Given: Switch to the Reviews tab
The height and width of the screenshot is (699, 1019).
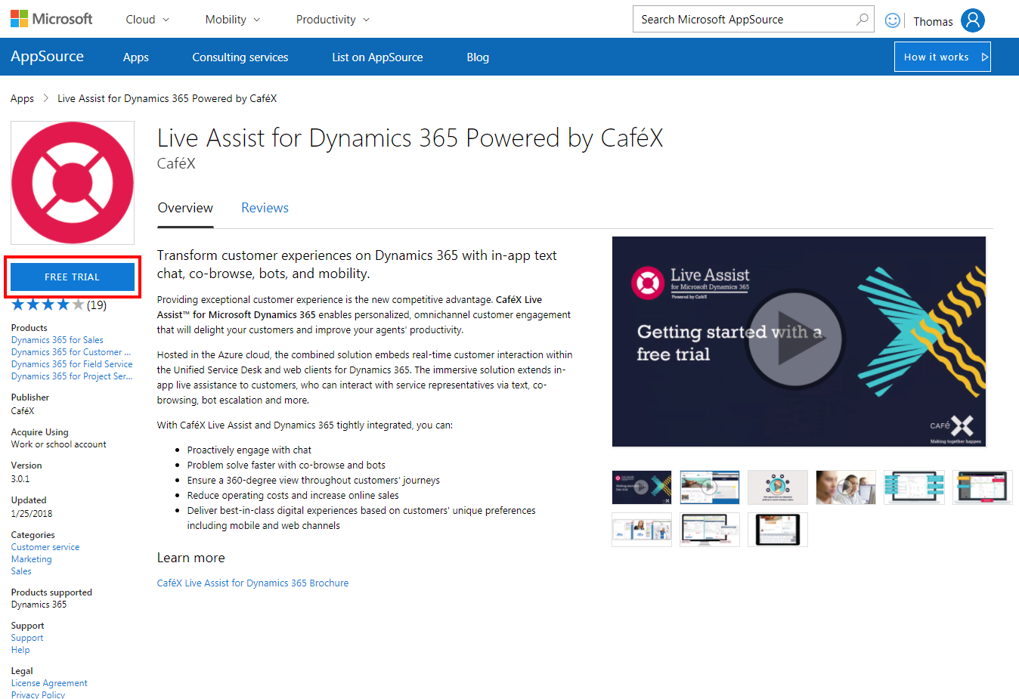Looking at the screenshot, I should click(265, 208).
